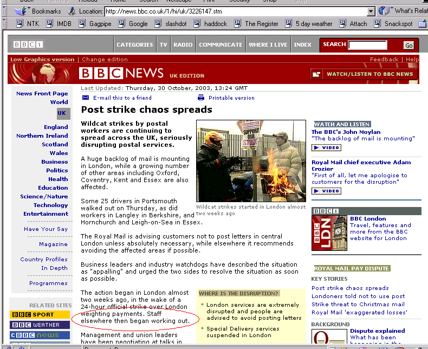Open Country Profiles link
428x349 pixels.
point(44,260)
